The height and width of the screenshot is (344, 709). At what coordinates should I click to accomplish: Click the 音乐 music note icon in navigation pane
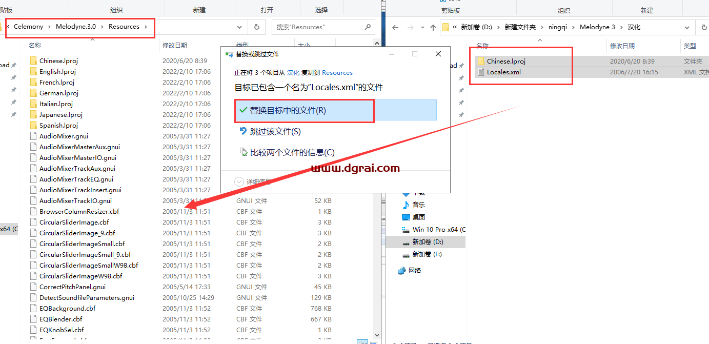point(406,205)
